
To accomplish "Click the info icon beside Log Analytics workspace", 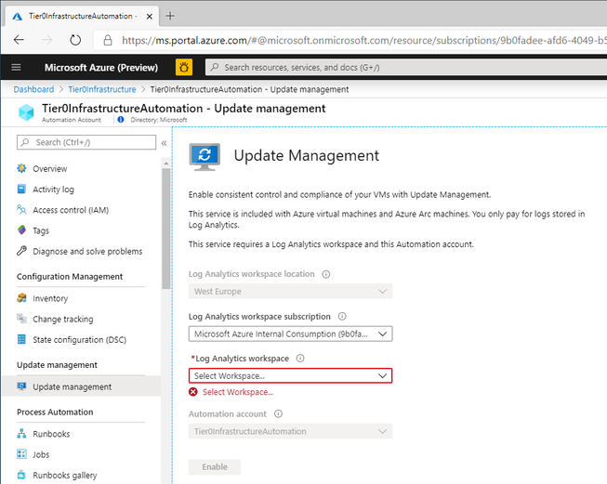I will [300, 359].
